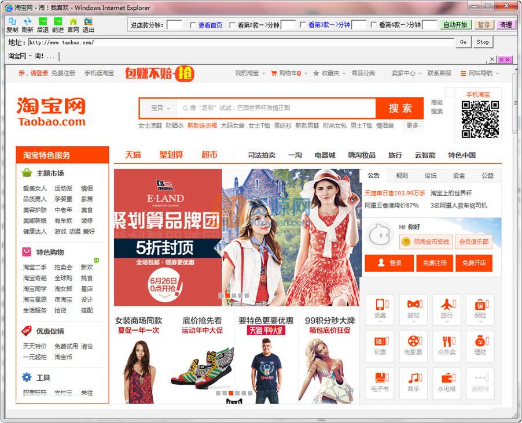Select the 淘宝网 - 淘! browser tab
Viewport: 522px width, 423px height.
click(x=32, y=56)
